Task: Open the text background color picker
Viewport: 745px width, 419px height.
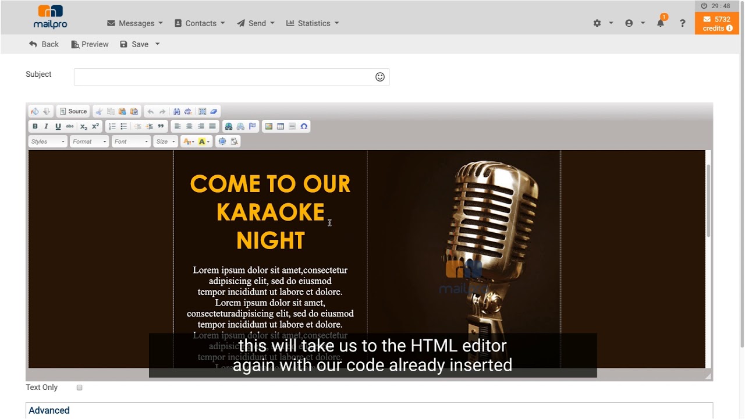Action: (204, 141)
